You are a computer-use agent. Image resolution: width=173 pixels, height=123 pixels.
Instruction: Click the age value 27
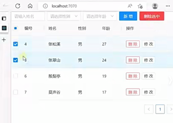coord(104,44)
